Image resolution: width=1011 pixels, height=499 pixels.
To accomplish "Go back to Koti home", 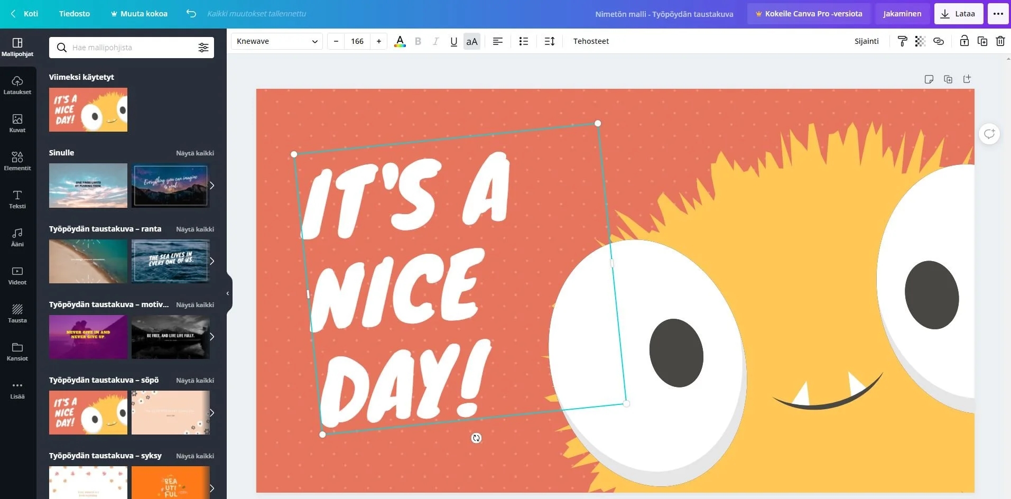I will coord(25,14).
